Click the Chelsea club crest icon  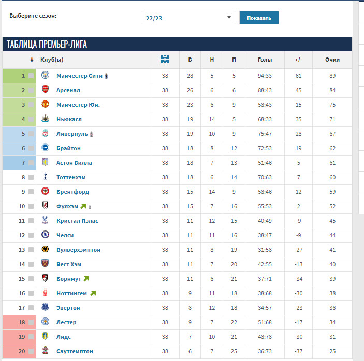point(45,235)
